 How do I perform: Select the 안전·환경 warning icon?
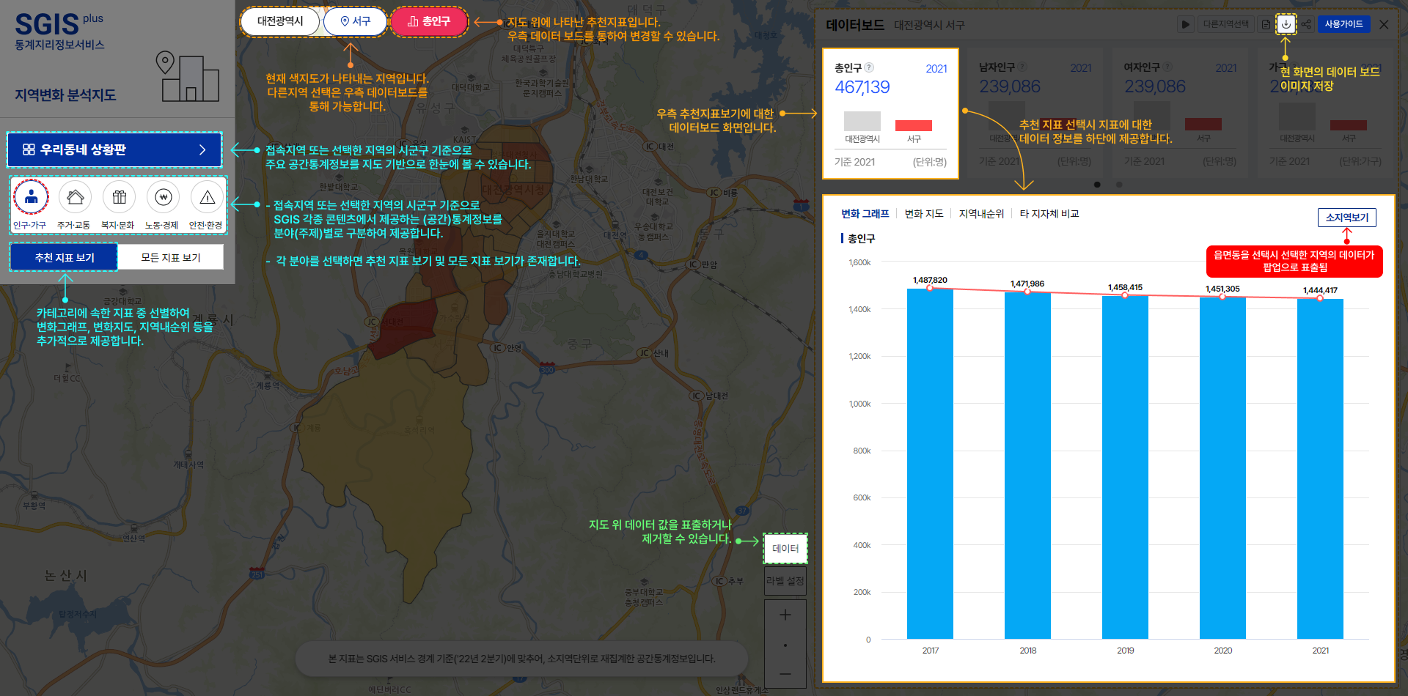pos(207,197)
